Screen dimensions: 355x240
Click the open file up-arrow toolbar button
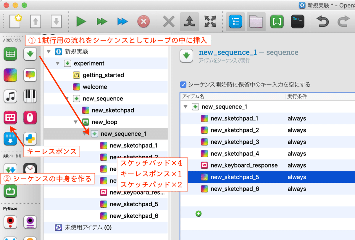35,21
